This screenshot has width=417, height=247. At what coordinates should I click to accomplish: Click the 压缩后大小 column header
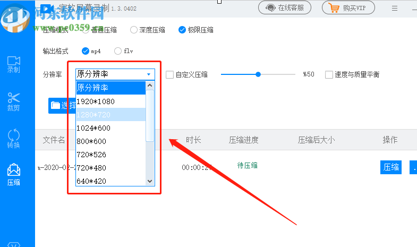316,140
